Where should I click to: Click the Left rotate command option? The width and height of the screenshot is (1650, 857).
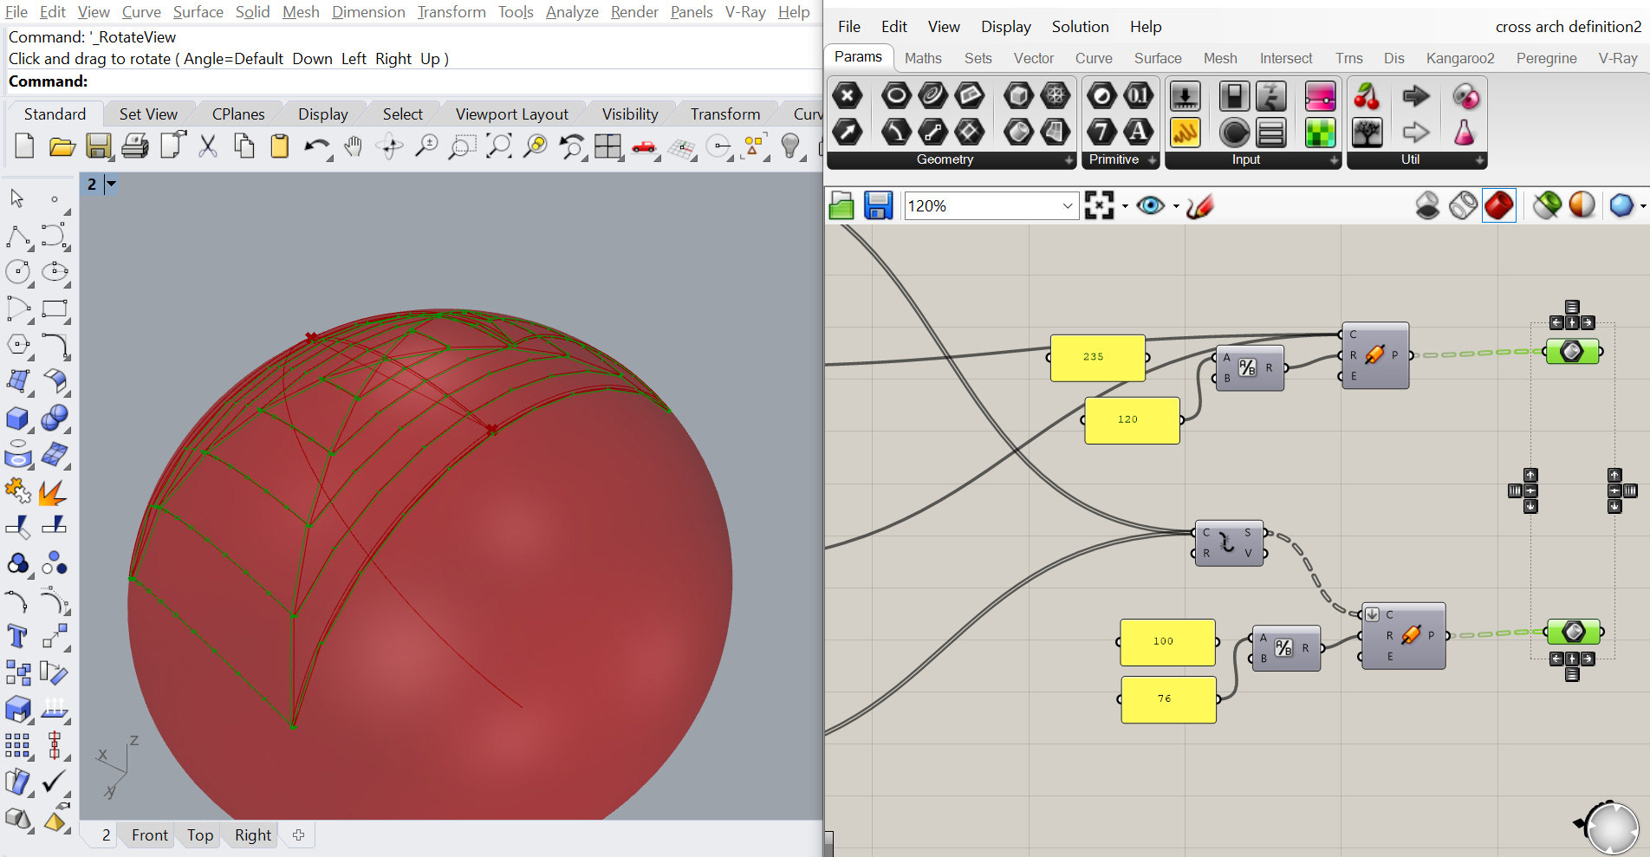pos(354,59)
